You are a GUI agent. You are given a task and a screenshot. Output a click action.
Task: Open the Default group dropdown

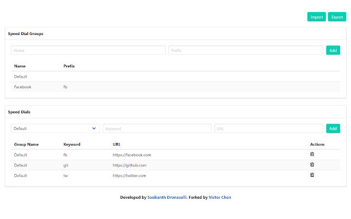tap(55, 129)
